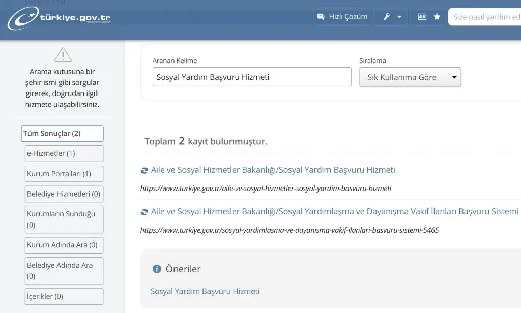Click the warning triangle icon in sidebar
This screenshot has width=521, height=313.
click(63, 55)
